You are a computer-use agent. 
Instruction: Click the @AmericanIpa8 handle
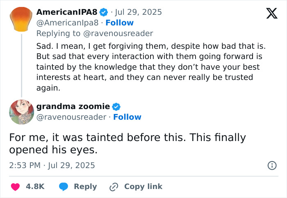[x=67, y=23]
